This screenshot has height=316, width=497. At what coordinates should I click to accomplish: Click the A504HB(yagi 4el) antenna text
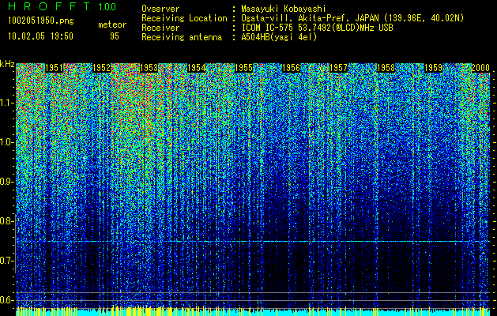click(279, 37)
